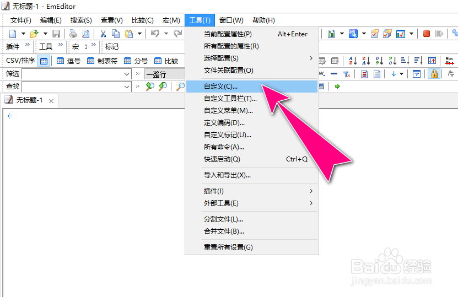The image size is (458, 297).
Task: Expand the 外部工具(E) submenu
Action: click(x=252, y=203)
